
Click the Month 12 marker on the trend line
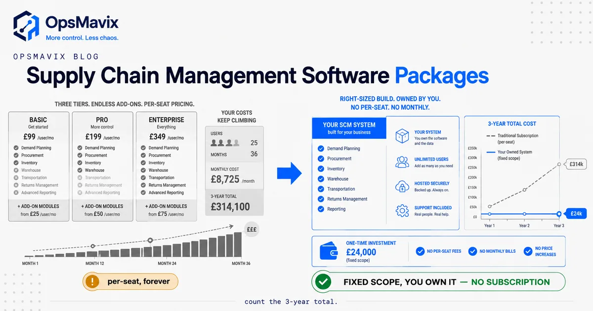(x=92, y=246)
